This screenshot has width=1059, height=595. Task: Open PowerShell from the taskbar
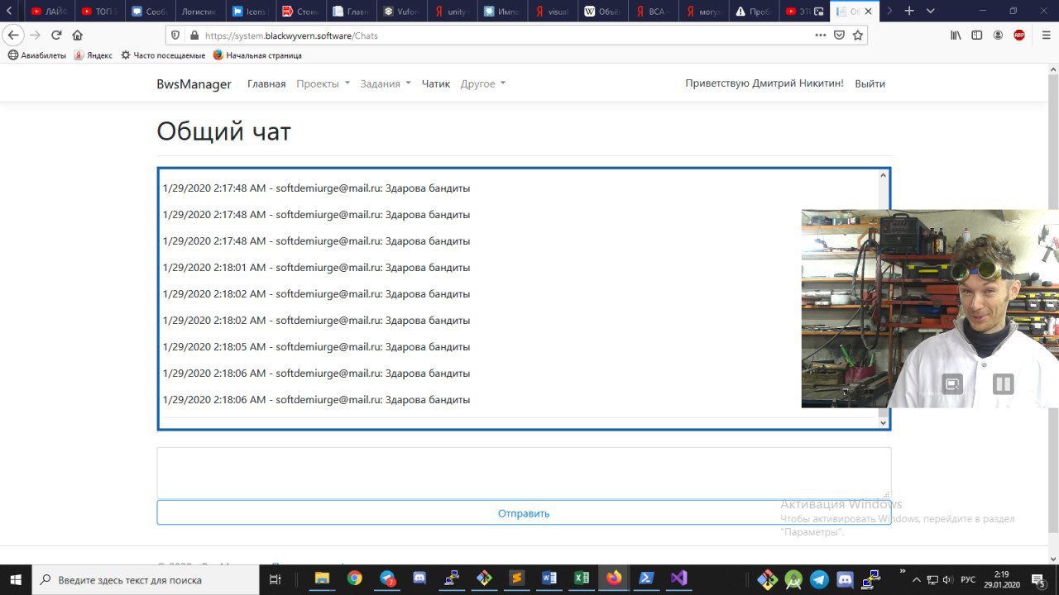click(646, 579)
